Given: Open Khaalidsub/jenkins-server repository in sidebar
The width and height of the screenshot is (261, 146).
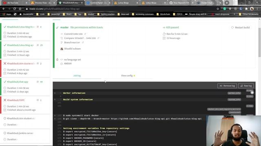Looking at the screenshot, I should [20, 133].
